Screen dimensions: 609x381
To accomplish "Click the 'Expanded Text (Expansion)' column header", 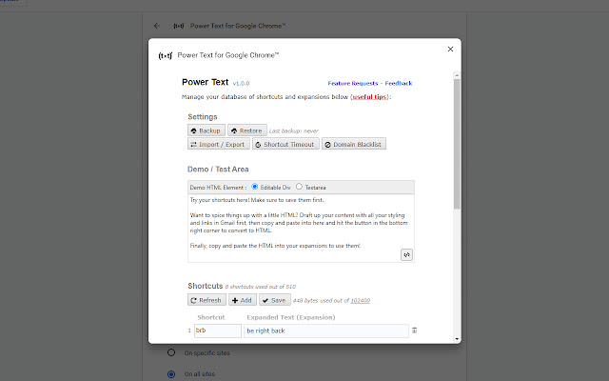I will 291,317.
